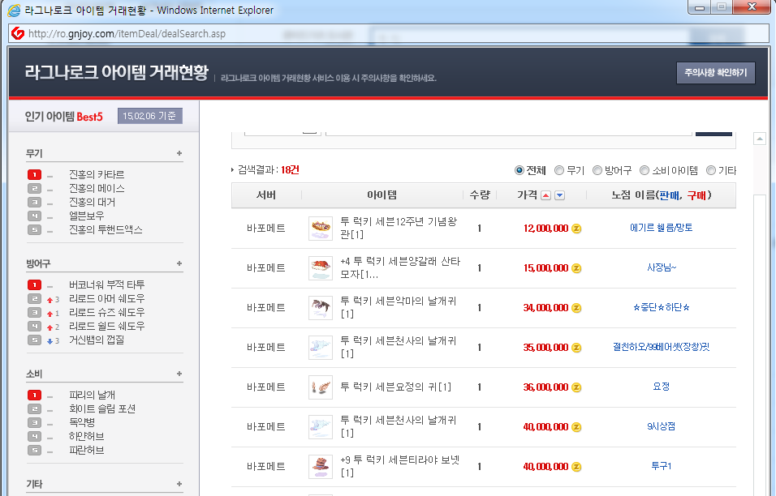
Task: Expand the 무기 category plus sign
Action: 179,153
